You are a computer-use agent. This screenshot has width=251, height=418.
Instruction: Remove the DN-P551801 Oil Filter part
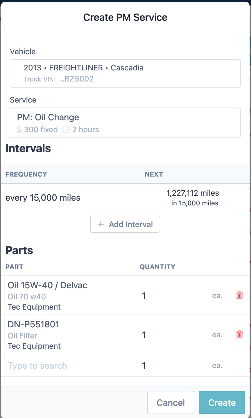239,335
